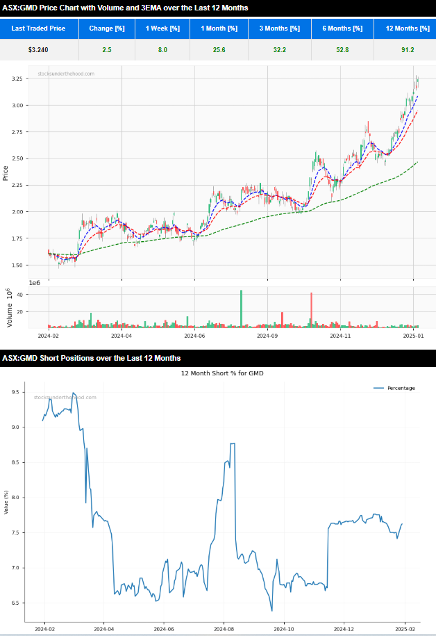Viewport: 436px width, 636px height.
Task: Click the 2024-12 label on the short chart axis
Action: (x=344, y=629)
